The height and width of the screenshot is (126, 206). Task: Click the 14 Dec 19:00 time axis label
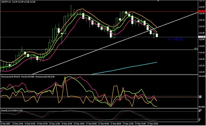79,124
